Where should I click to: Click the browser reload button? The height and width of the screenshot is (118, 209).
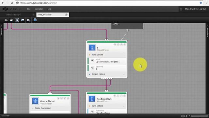click(12, 3)
